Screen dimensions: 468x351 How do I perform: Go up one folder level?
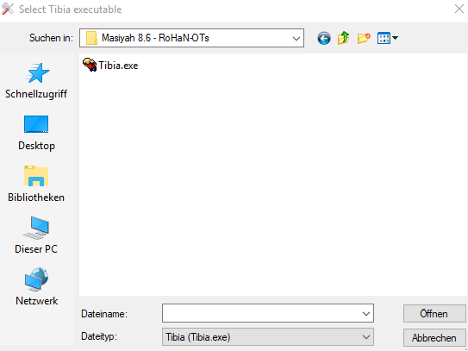tap(344, 38)
